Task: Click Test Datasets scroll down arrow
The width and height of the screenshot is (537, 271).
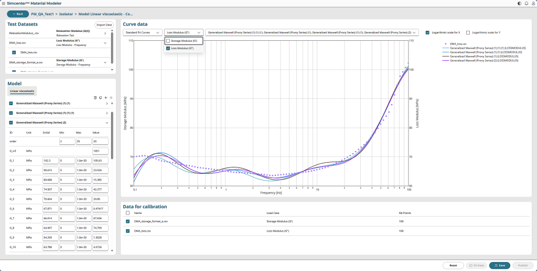Action: (112, 70)
